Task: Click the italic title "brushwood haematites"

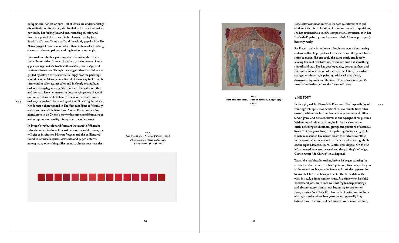Action: tap(40, 70)
